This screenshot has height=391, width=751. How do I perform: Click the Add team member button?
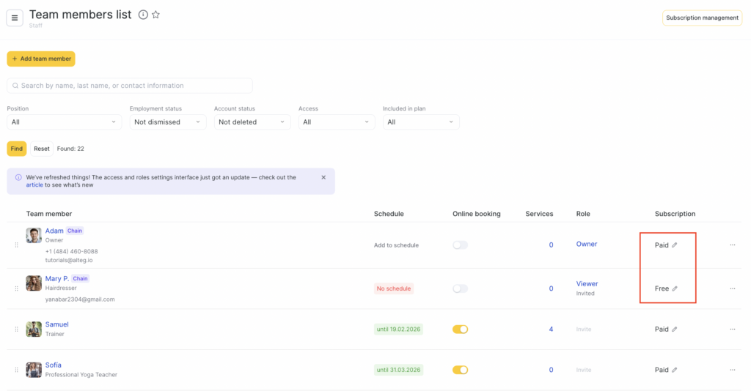(41, 59)
